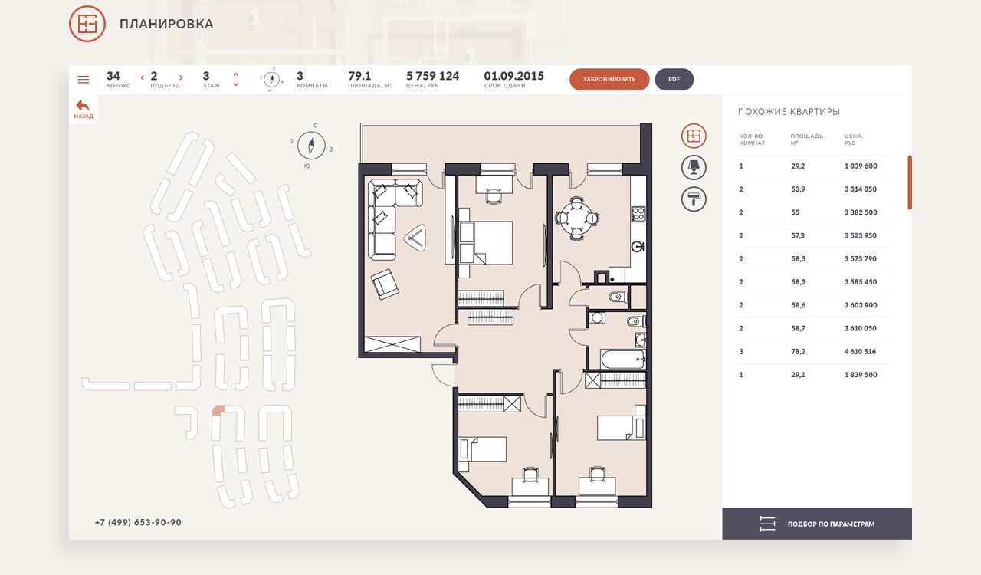
Task: Click phone number +7 (499) 653-90-90
Action: pyautogui.click(x=138, y=523)
